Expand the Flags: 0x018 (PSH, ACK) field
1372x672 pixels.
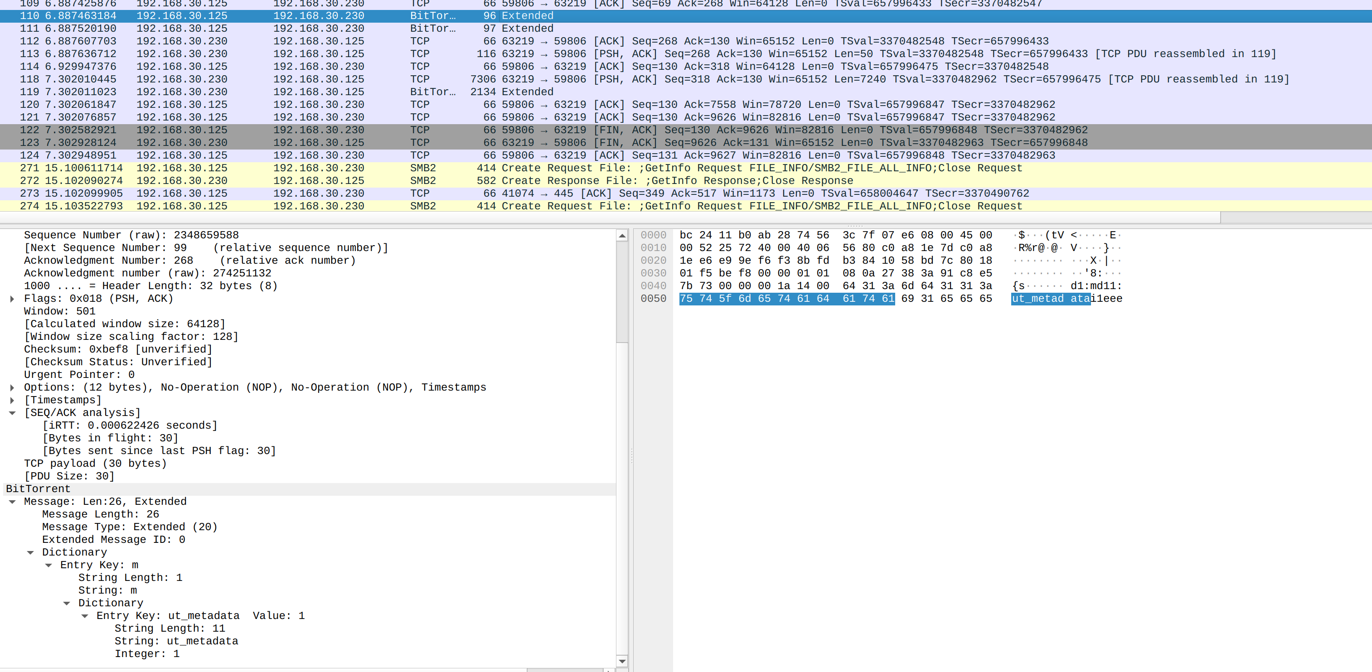(12, 299)
